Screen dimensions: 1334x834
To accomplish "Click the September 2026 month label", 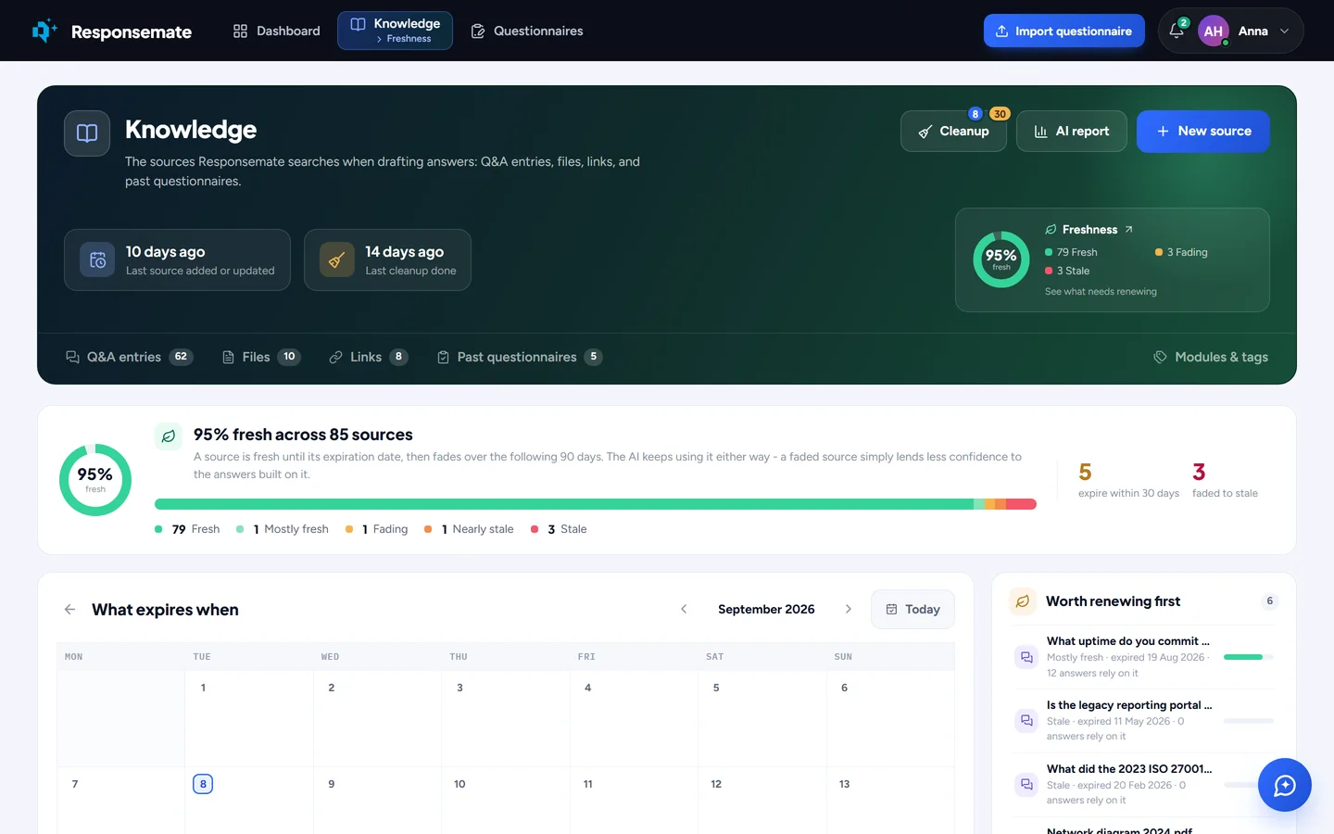I will click(x=766, y=609).
